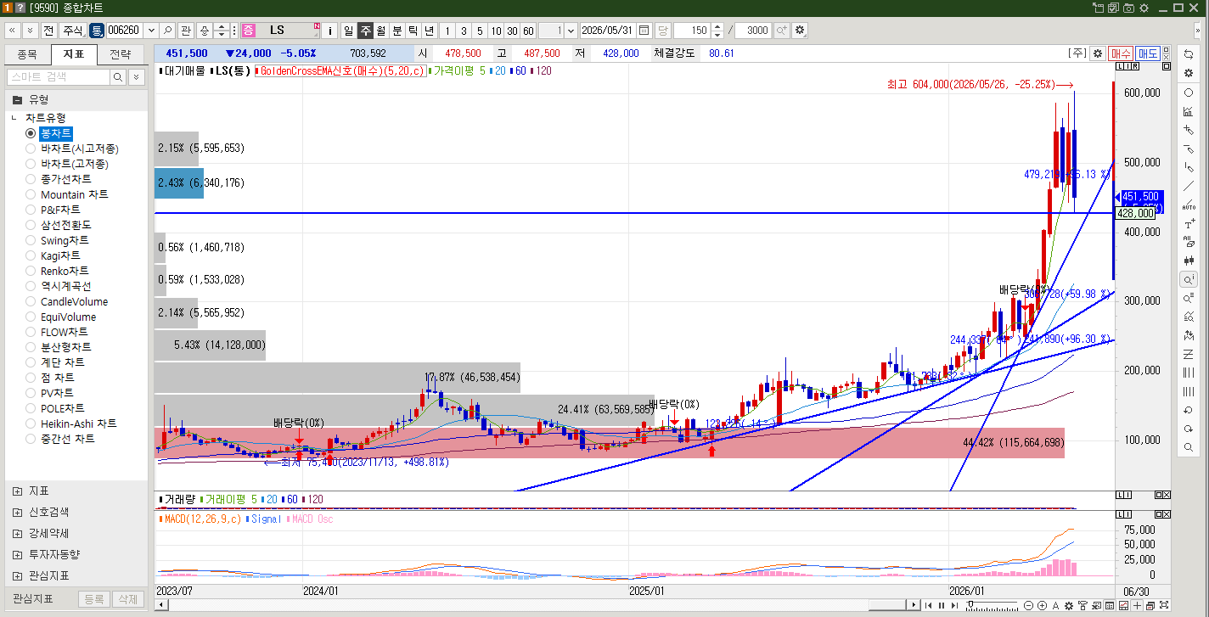This screenshot has width=1209, height=617.
Task: Switch to the 지표 tab
Action: (74, 54)
